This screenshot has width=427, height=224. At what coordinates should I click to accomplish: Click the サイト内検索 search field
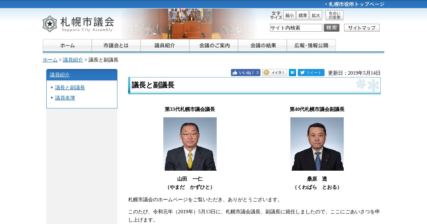296,28
